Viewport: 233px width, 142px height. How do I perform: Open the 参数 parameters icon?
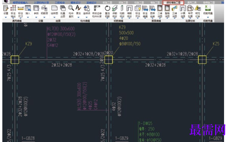point(36,8)
